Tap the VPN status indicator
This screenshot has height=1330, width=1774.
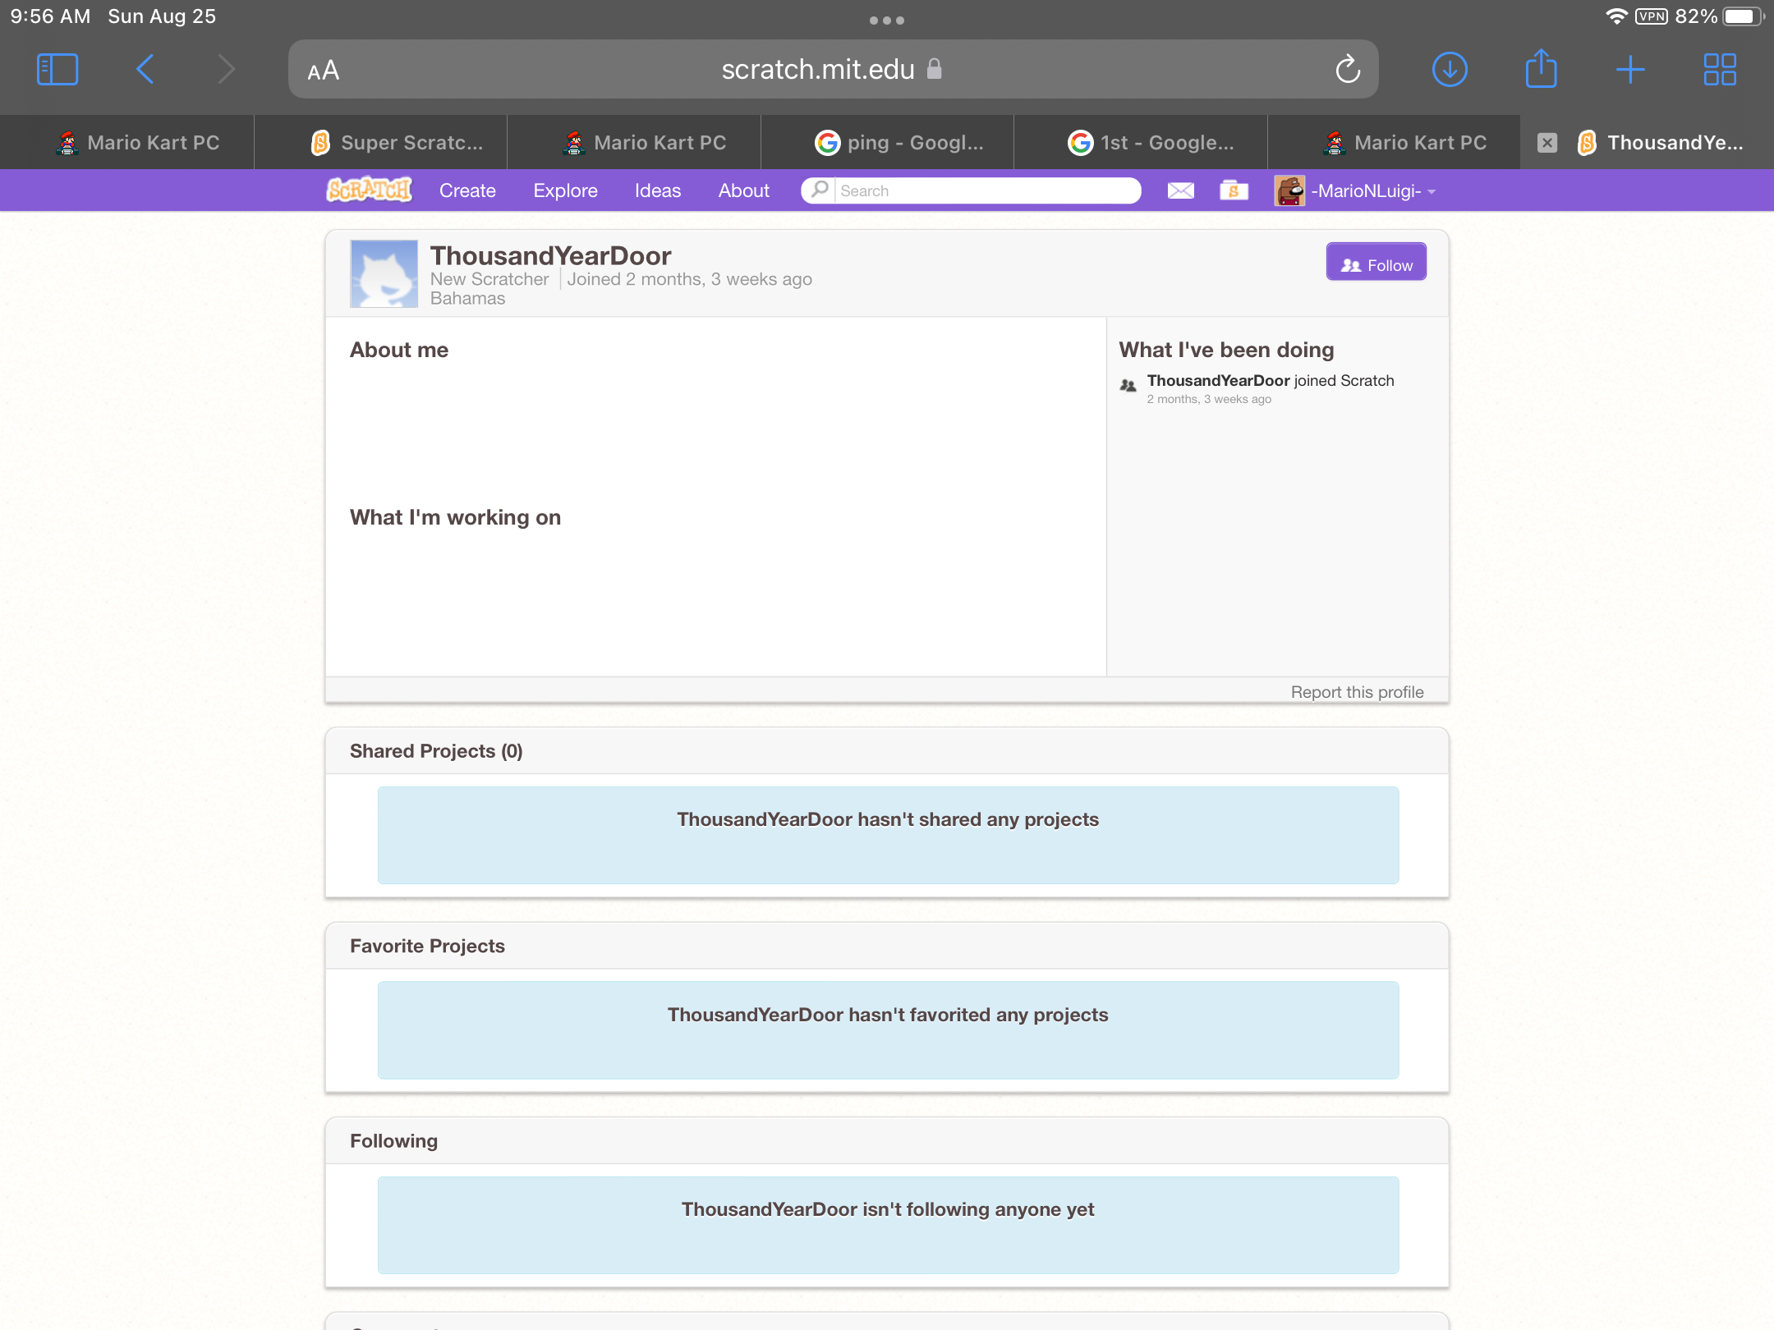click(x=1651, y=16)
